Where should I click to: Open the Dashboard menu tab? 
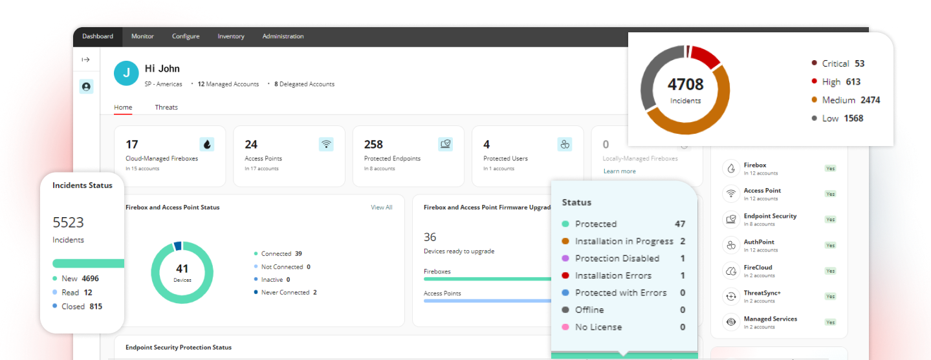(x=98, y=36)
